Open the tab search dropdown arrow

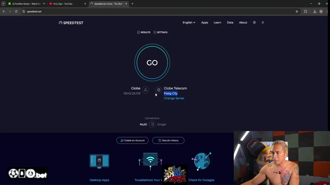(x=3, y=4)
